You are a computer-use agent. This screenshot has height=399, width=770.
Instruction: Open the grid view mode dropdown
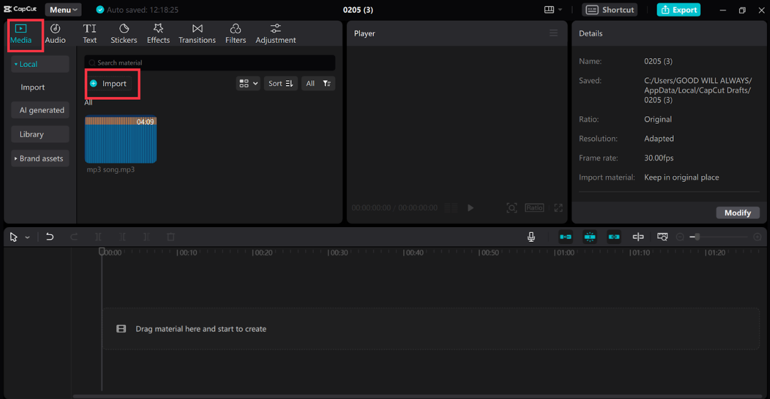click(248, 83)
